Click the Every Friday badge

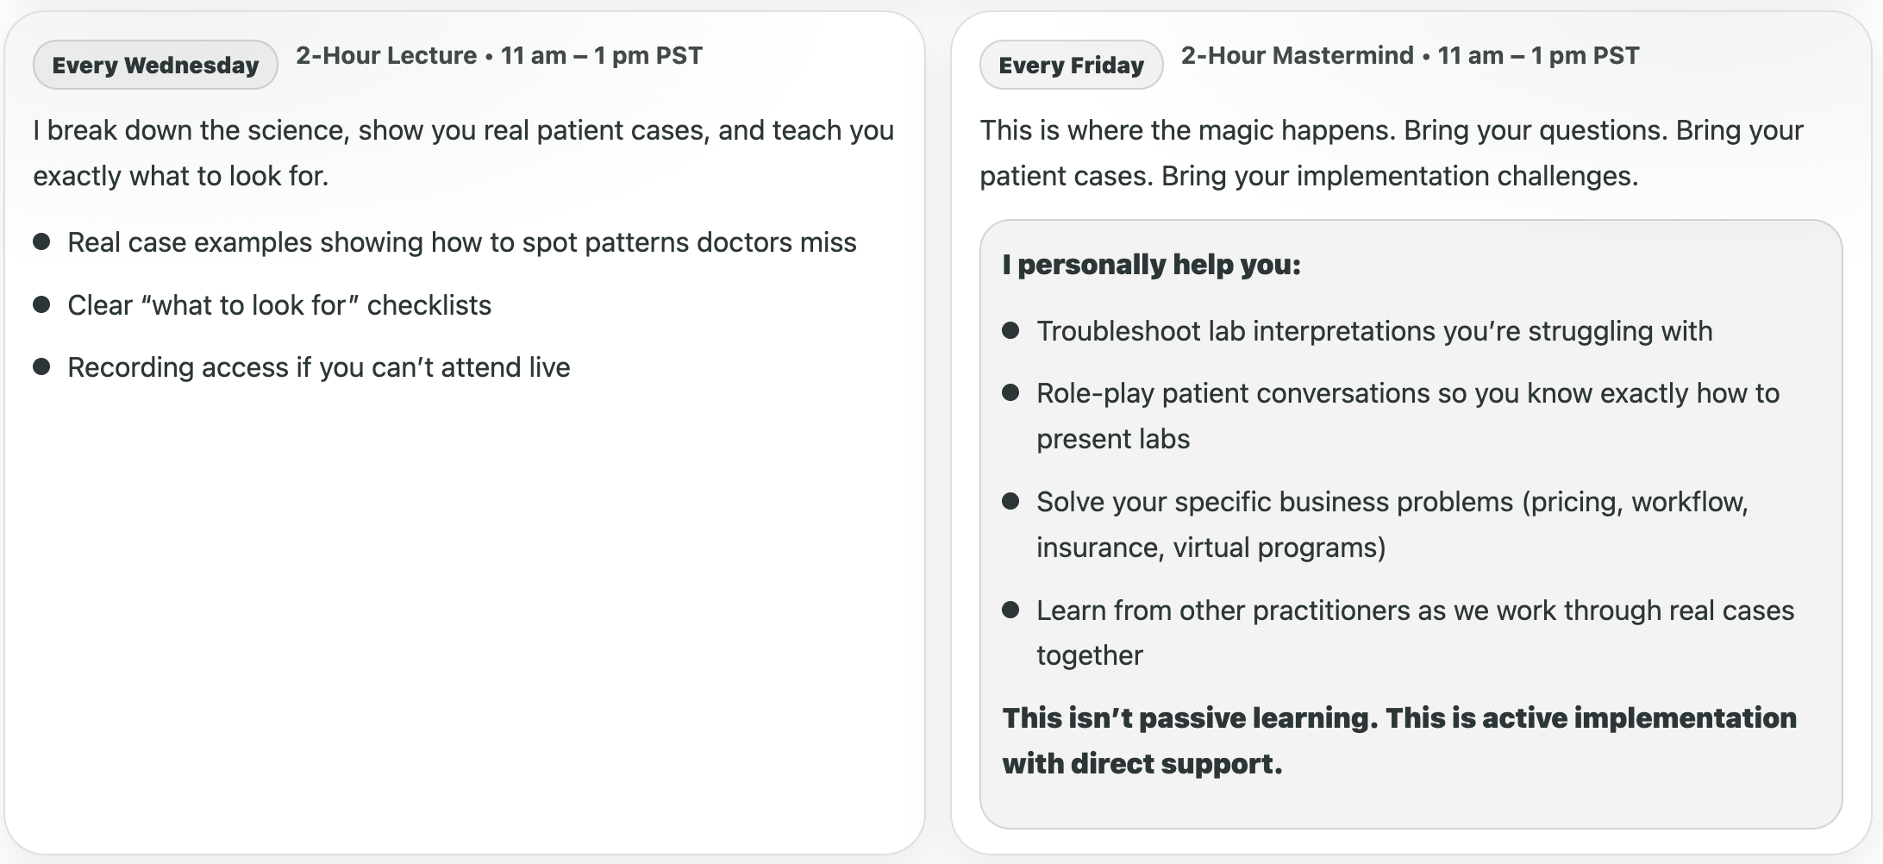pos(1071,65)
